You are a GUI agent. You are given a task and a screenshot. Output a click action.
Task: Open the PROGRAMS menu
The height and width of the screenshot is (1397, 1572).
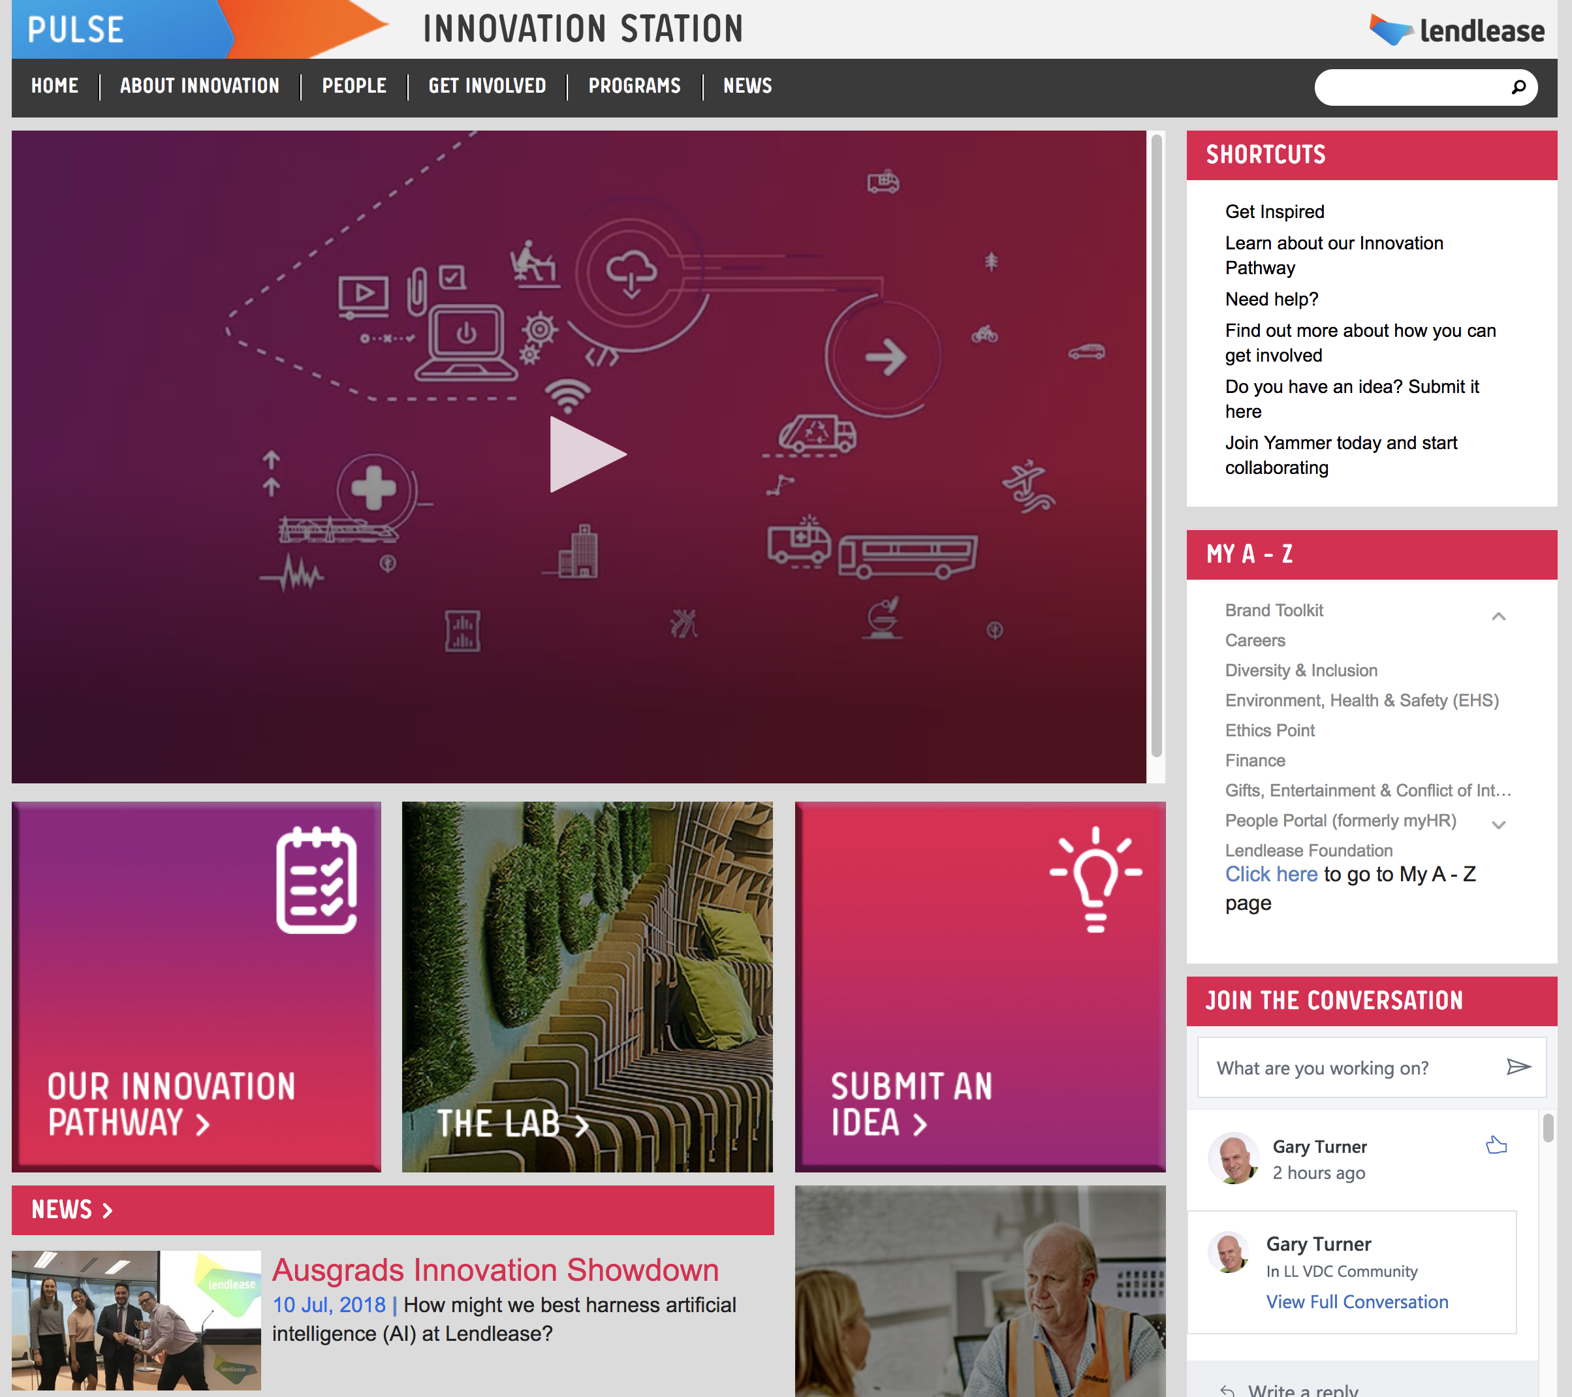pos(635,86)
